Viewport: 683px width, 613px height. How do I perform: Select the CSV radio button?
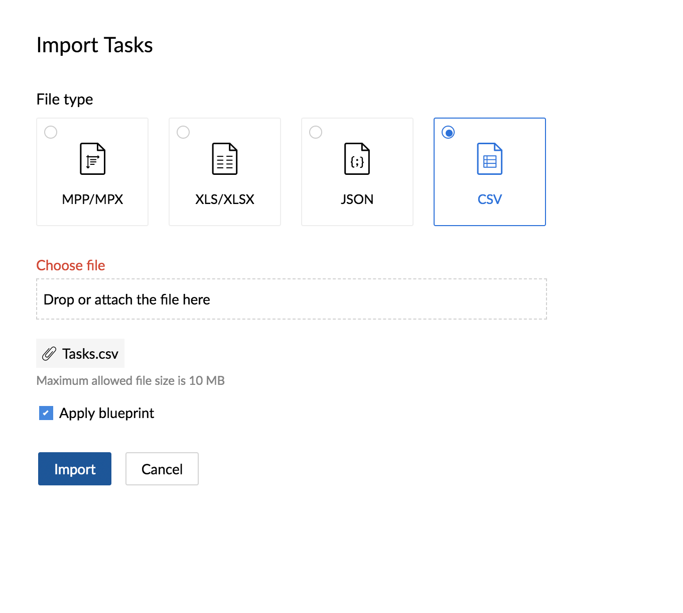point(448,132)
